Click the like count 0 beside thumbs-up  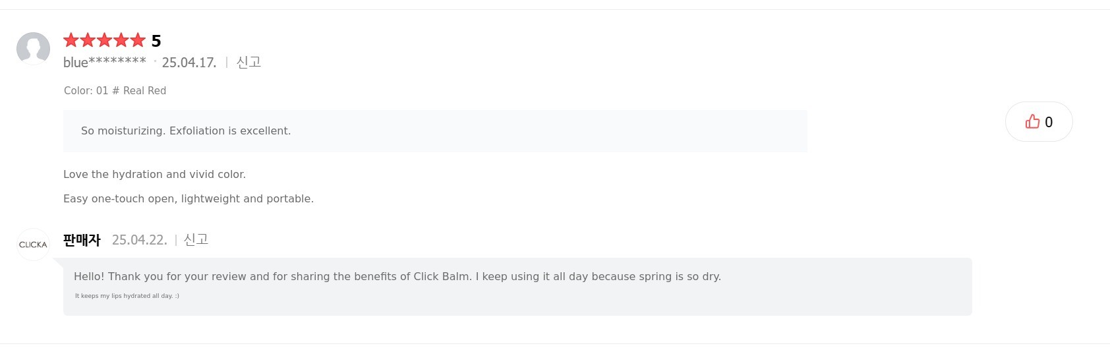click(1049, 122)
